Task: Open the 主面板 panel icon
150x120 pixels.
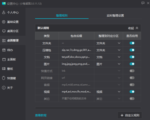Action: point(4,59)
